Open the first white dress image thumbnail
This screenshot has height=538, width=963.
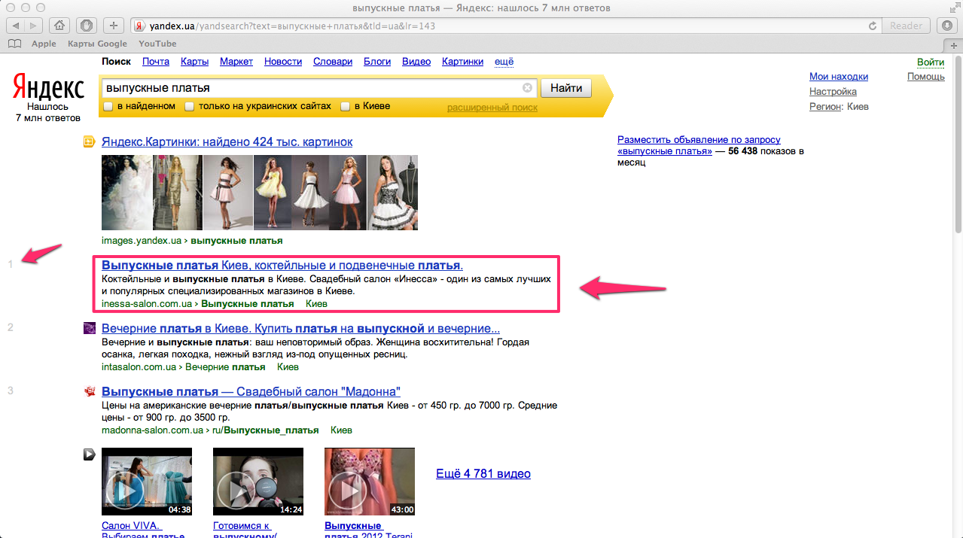[x=126, y=193]
